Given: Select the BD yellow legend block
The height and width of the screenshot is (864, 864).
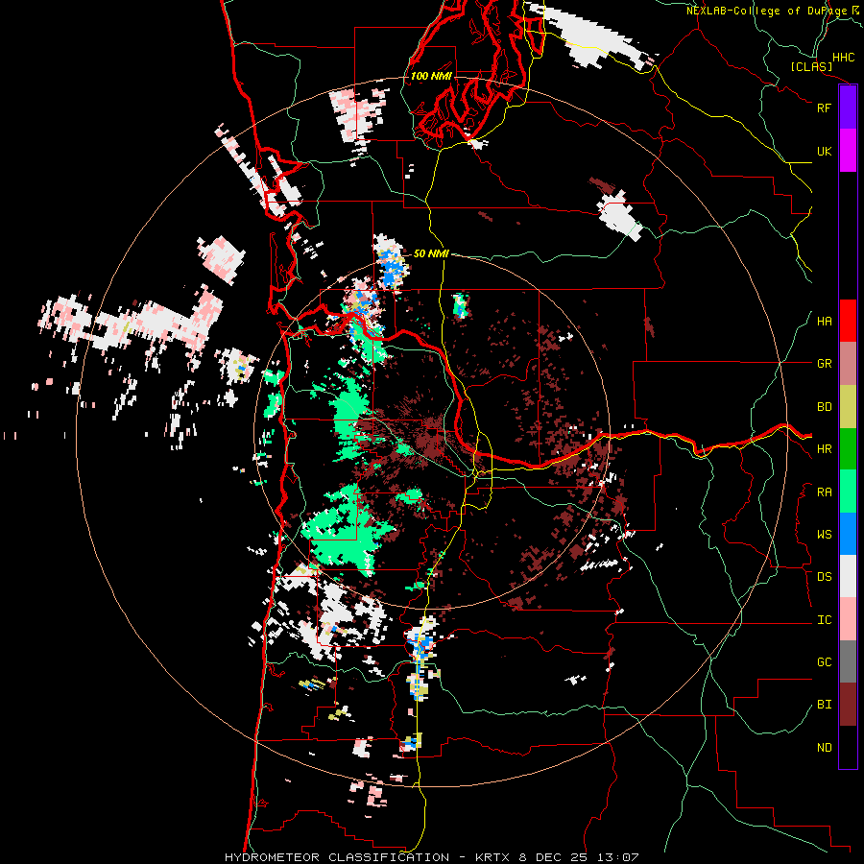Looking at the screenshot, I should tap(848, 407).
